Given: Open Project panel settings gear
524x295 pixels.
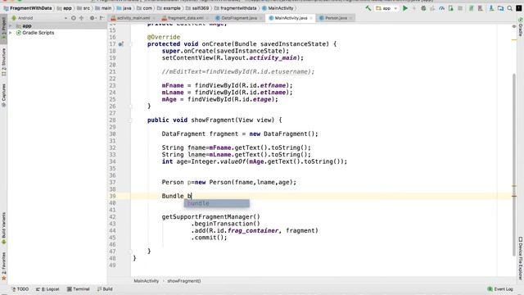Looking at the screenshot, I should 93,18.
